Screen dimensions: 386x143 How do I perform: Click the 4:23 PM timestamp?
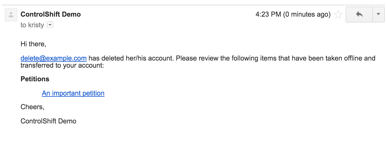268,14
